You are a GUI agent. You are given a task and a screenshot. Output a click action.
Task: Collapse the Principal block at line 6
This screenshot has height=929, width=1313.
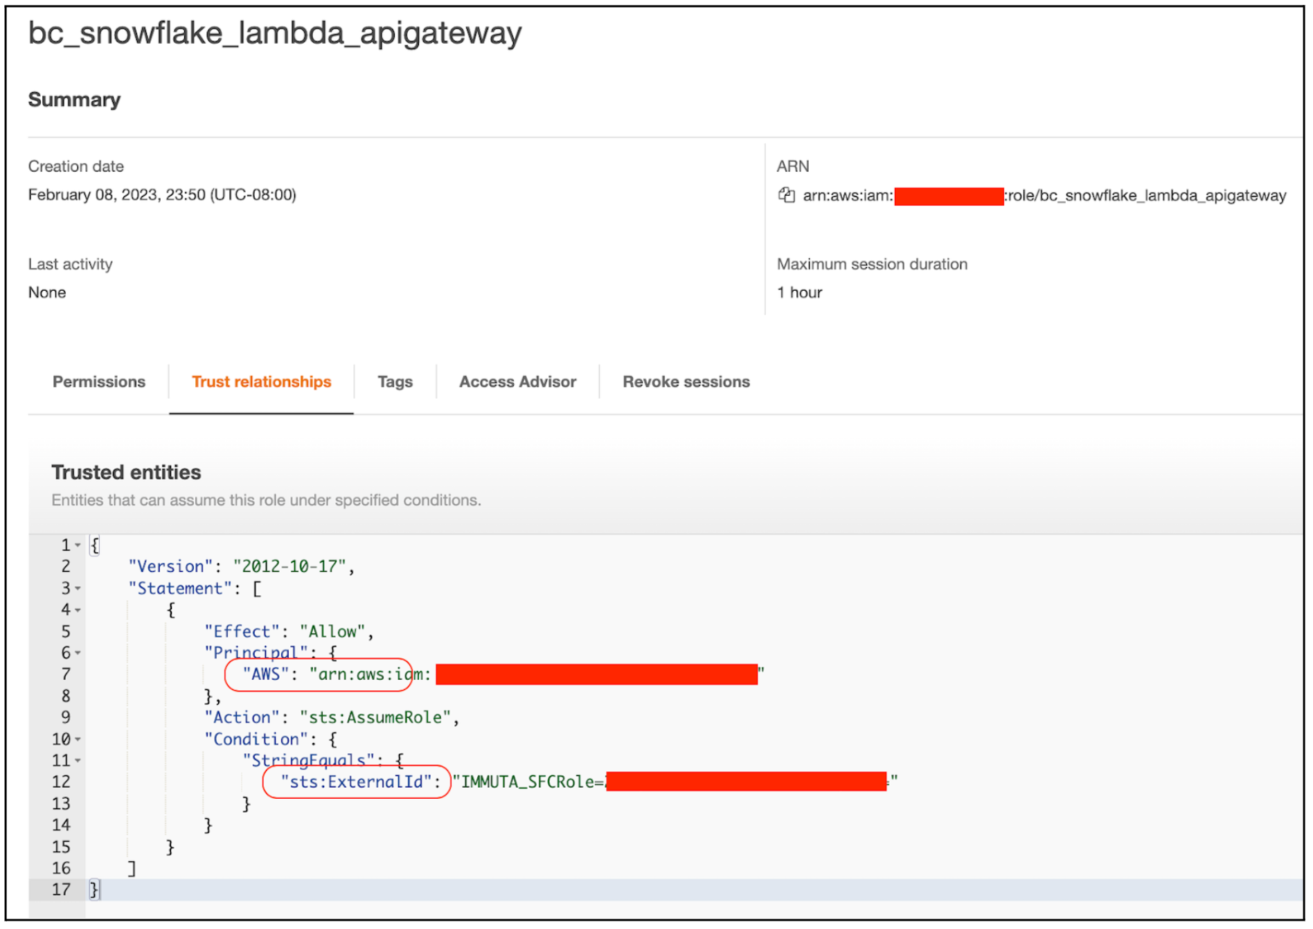78,653
